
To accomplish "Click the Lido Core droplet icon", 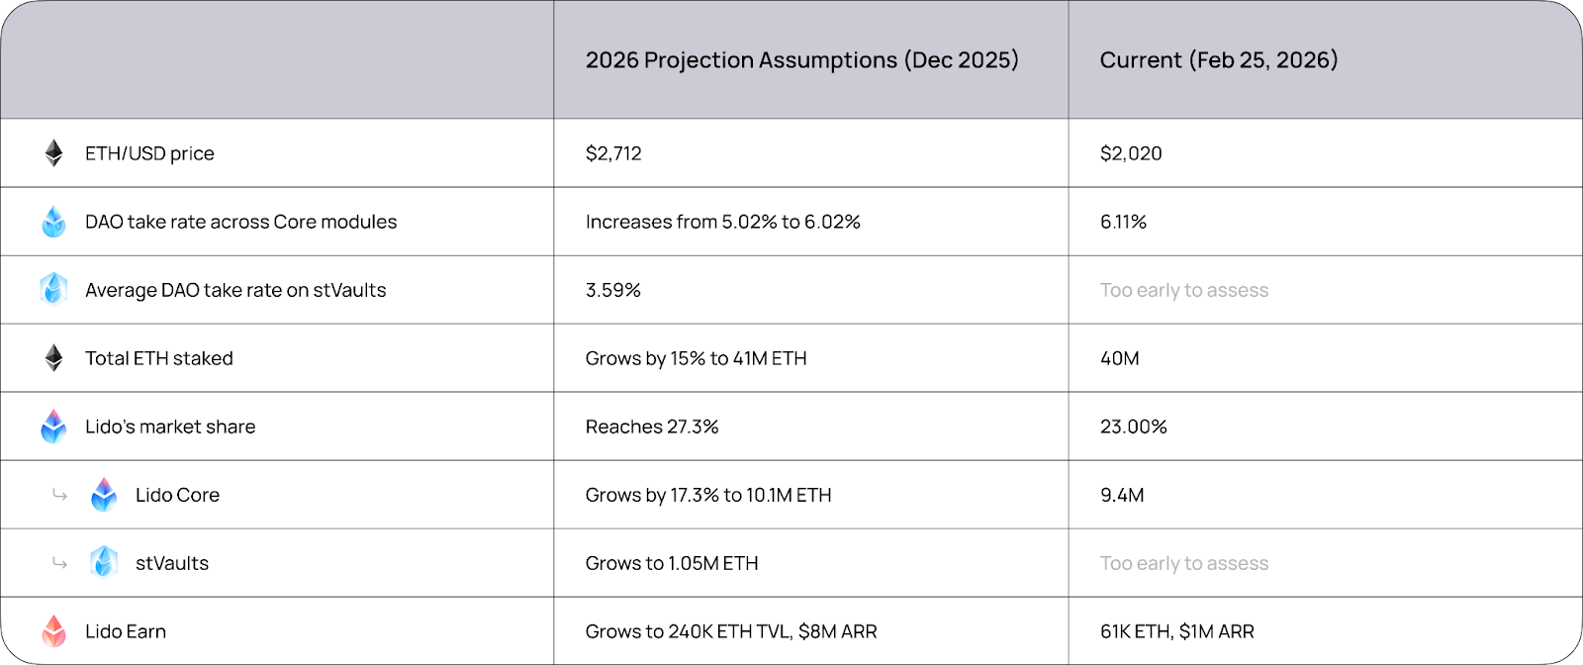I will 104,495.
